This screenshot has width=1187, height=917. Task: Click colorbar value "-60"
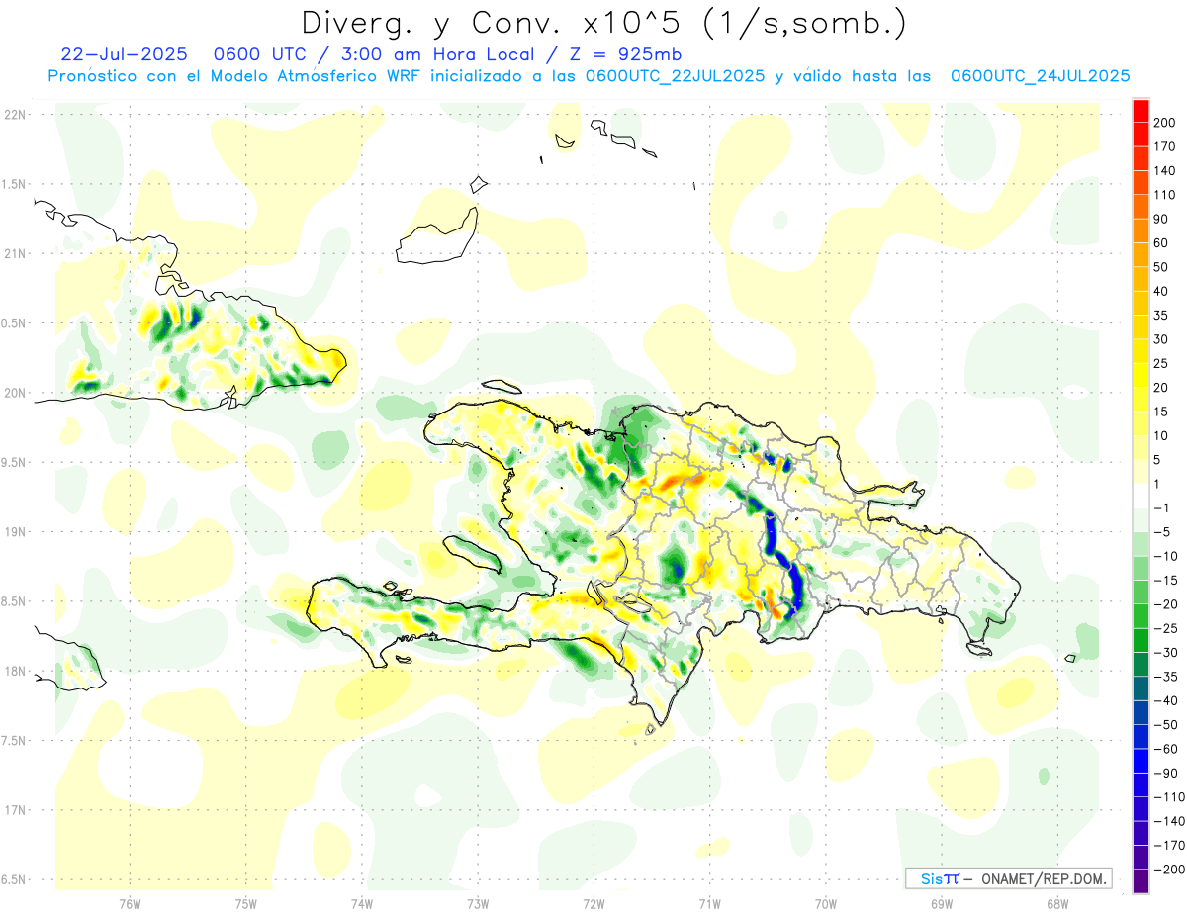[1168, 749]
